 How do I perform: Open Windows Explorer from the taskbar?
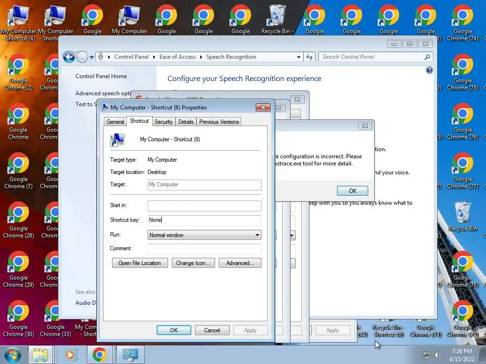click(x=40, y=355)
